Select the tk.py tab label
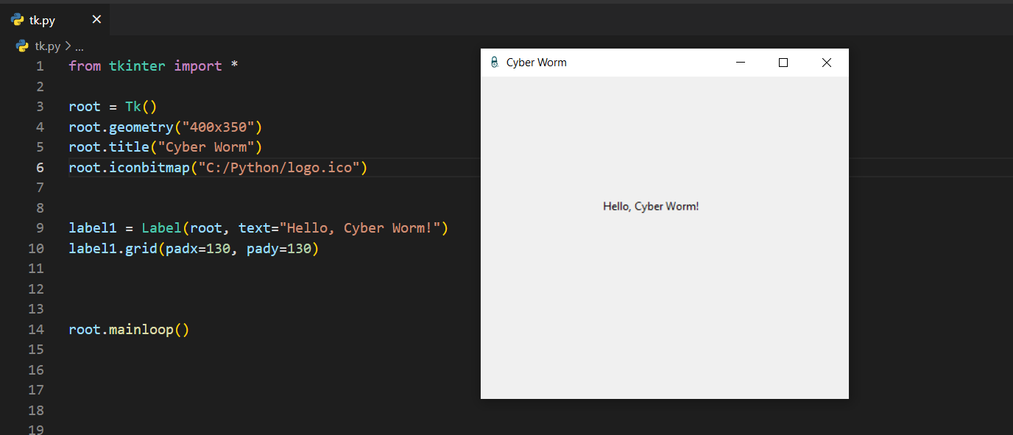The height and width of the screenshot is (435, 1013). click(x=42, y=21)
